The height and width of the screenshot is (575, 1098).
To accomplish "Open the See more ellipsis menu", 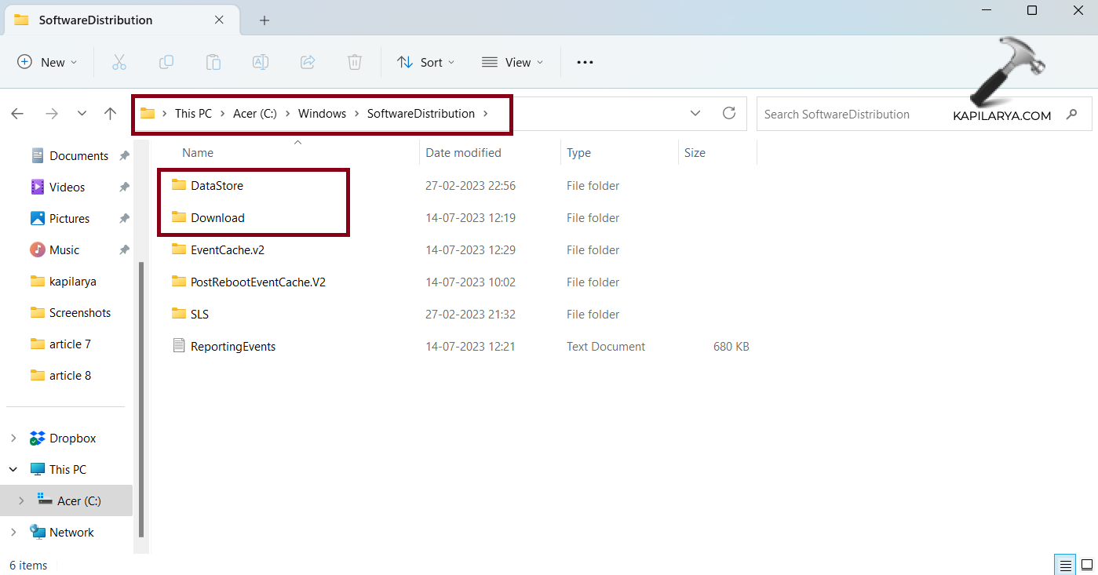I will (x=585, y=62).
